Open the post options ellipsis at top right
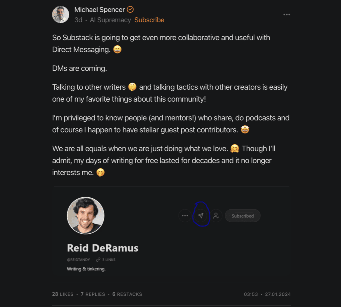Screen dimensions: 341x307 [286, 15]
